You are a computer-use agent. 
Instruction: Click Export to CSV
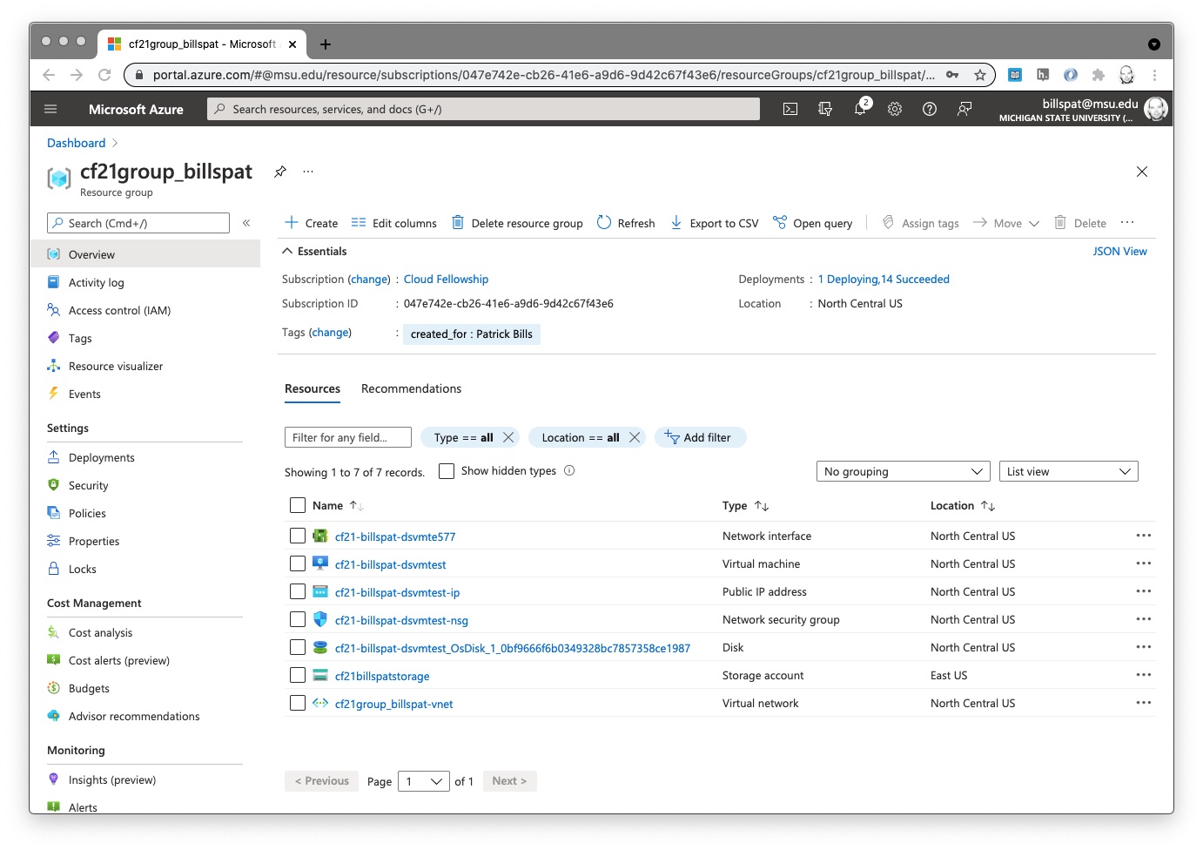(715, 223)
